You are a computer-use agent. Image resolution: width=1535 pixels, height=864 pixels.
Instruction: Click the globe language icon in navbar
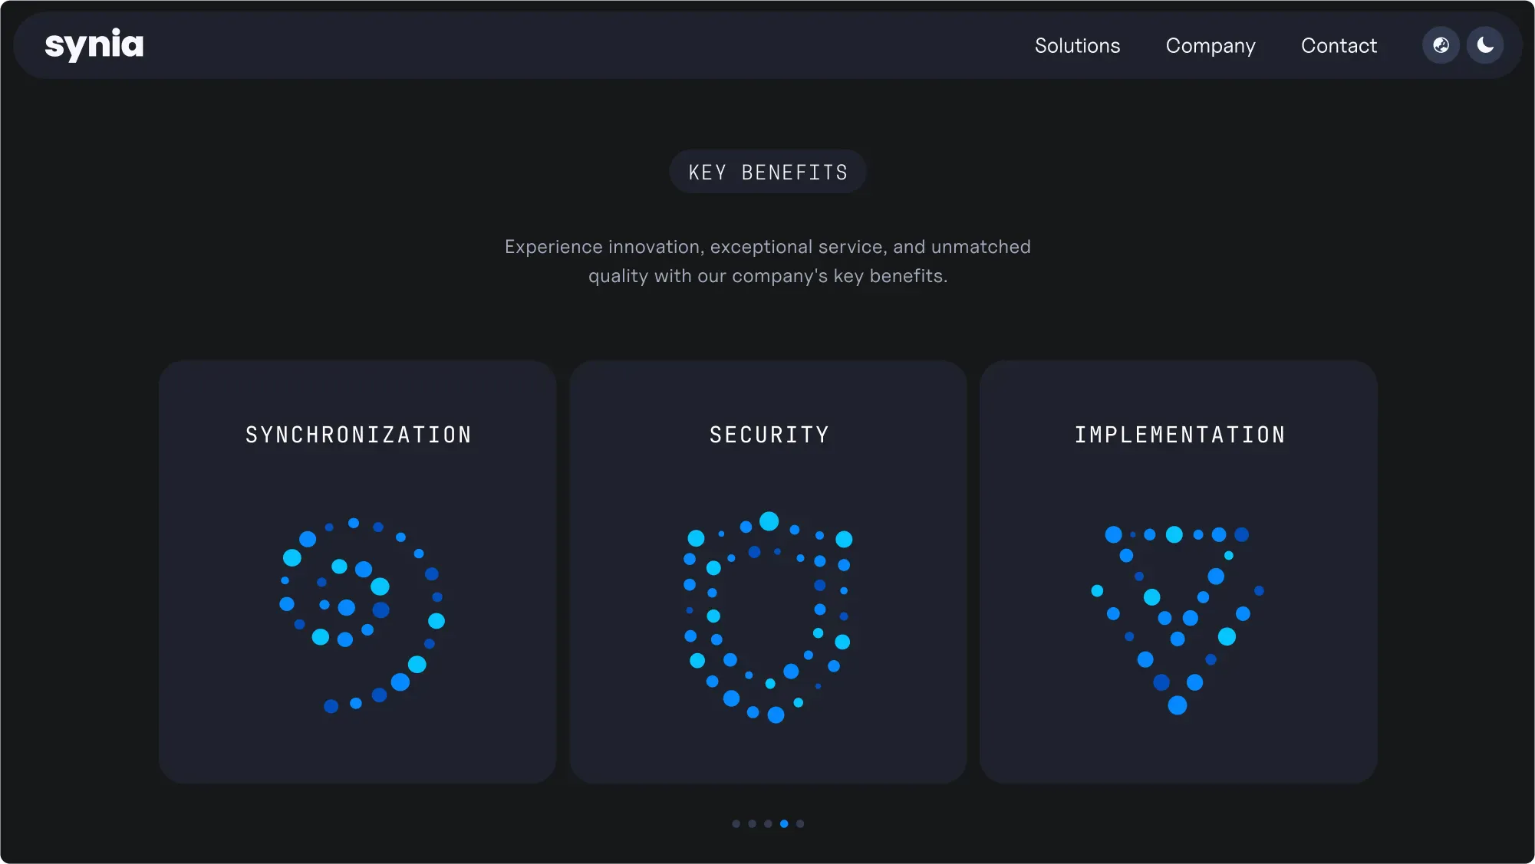[1441, 45]
